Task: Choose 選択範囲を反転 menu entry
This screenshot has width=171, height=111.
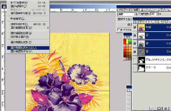Action: pos(28,13)
